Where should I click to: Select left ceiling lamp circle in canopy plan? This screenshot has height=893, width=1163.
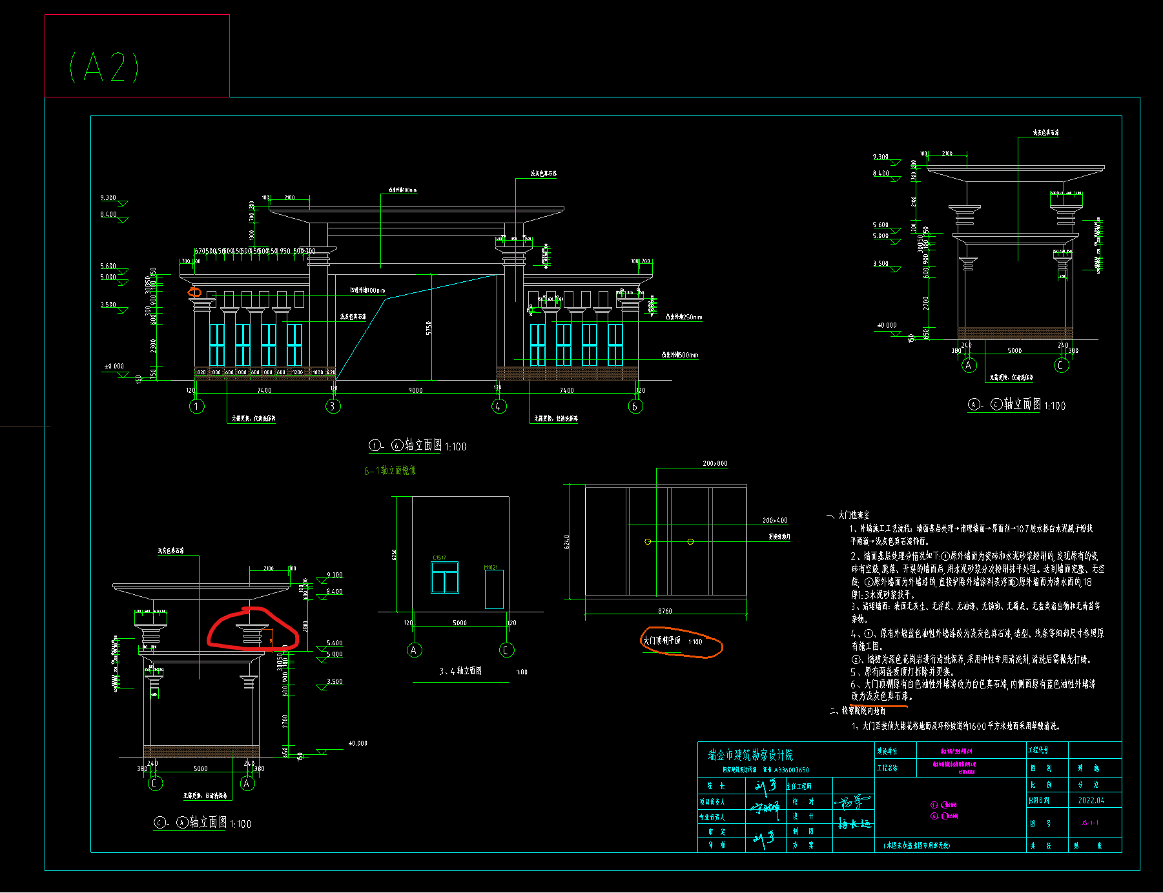click(648, 541)
